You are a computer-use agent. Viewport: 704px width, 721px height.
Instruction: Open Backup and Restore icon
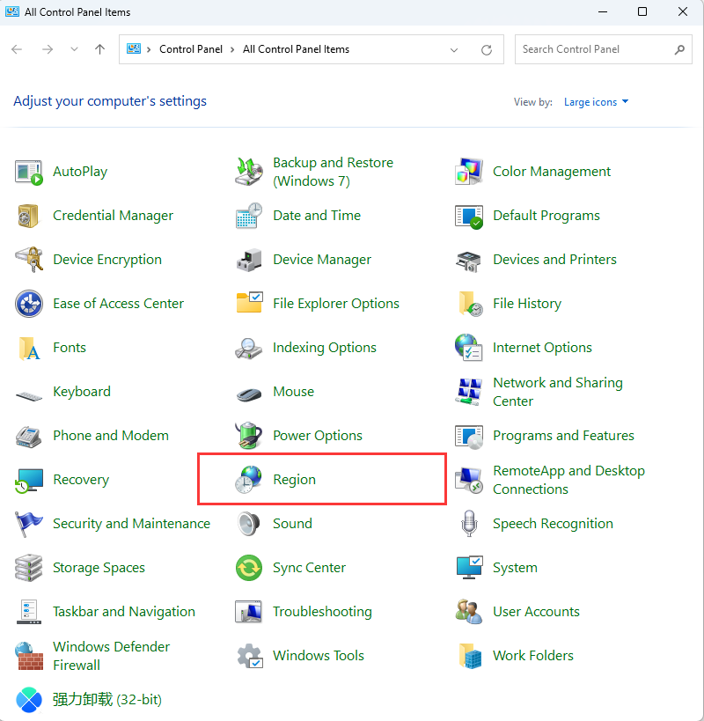[249, 172]
